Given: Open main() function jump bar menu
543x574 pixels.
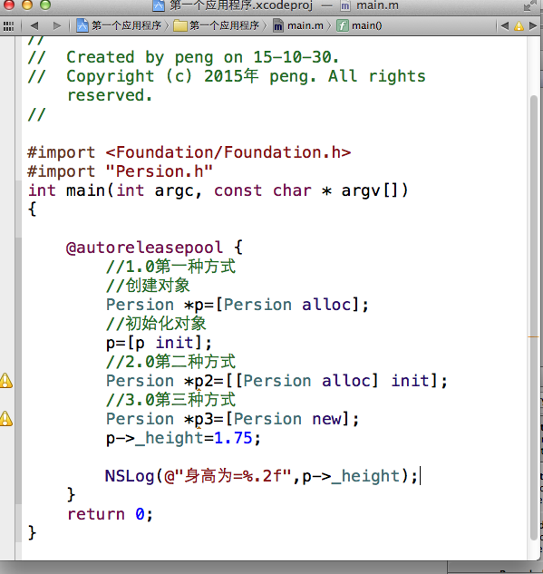Looking at the screenshot, I should coord(359,25).
